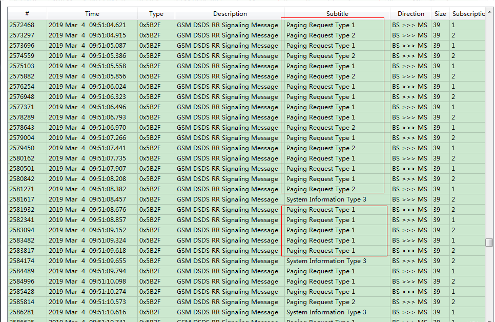
Task: Sort by the Type column header
Action: [156, 14]
